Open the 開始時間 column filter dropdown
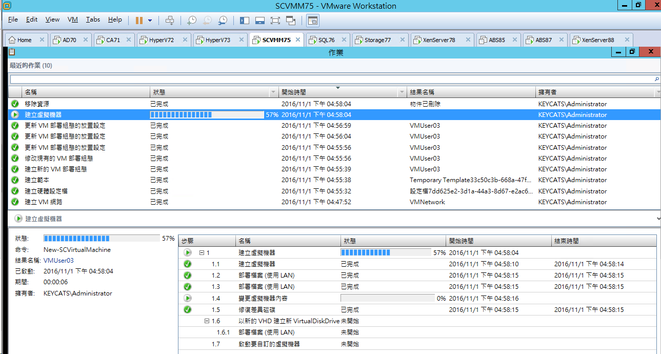Image resolution: width=661 pixels, height=354 pixels. click(x=402, y=92)
